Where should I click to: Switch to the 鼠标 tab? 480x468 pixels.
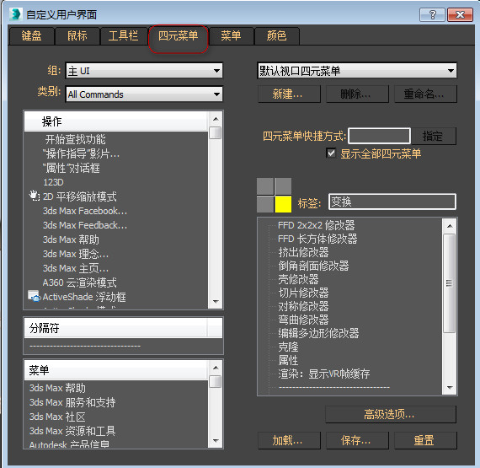[77, 36]
